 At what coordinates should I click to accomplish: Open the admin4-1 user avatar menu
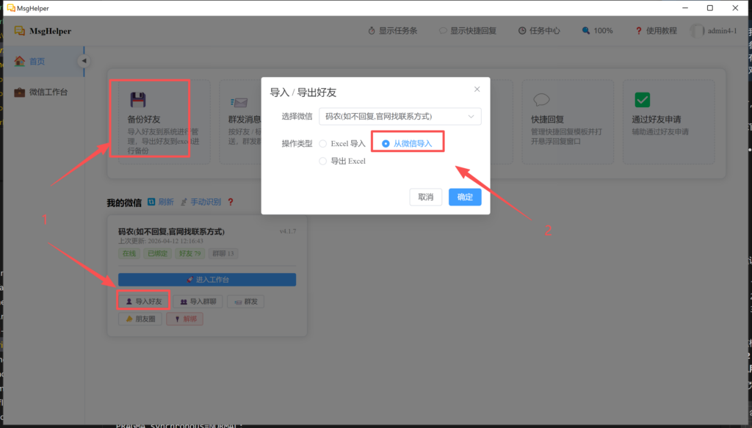pyautogui.click(x=698, y=31)
